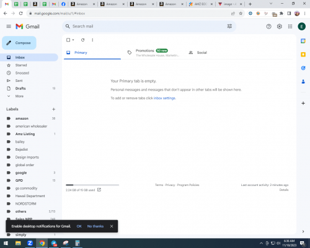Refresh the inbox
Image resolution: width=310 pixels, height=248 pixels.
pos(82,40)
